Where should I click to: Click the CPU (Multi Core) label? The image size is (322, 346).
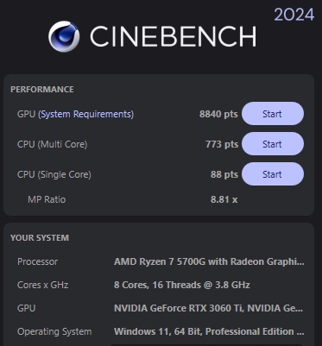[52, 144]
